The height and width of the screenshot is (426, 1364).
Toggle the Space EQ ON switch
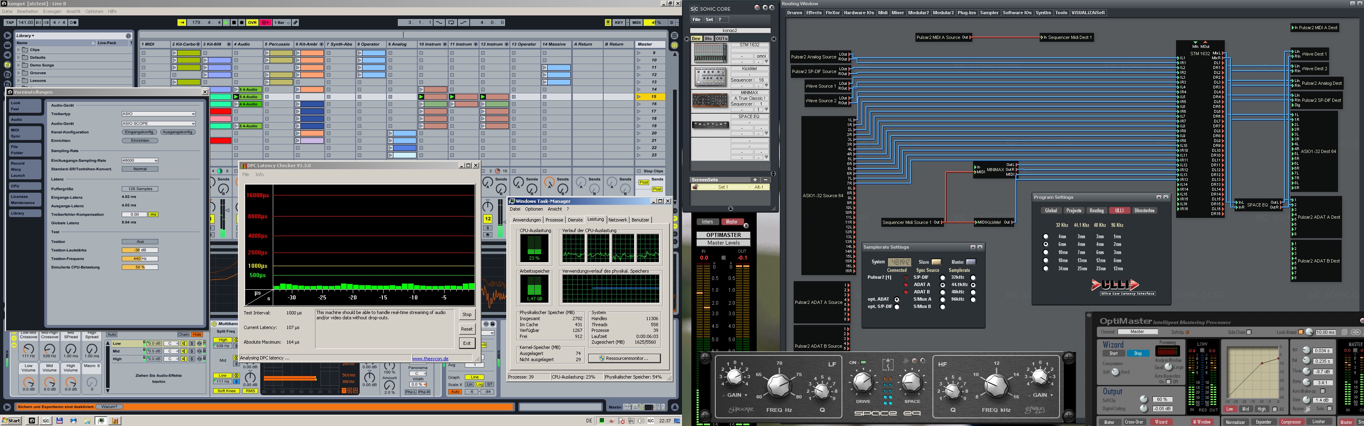pos(863,362)
